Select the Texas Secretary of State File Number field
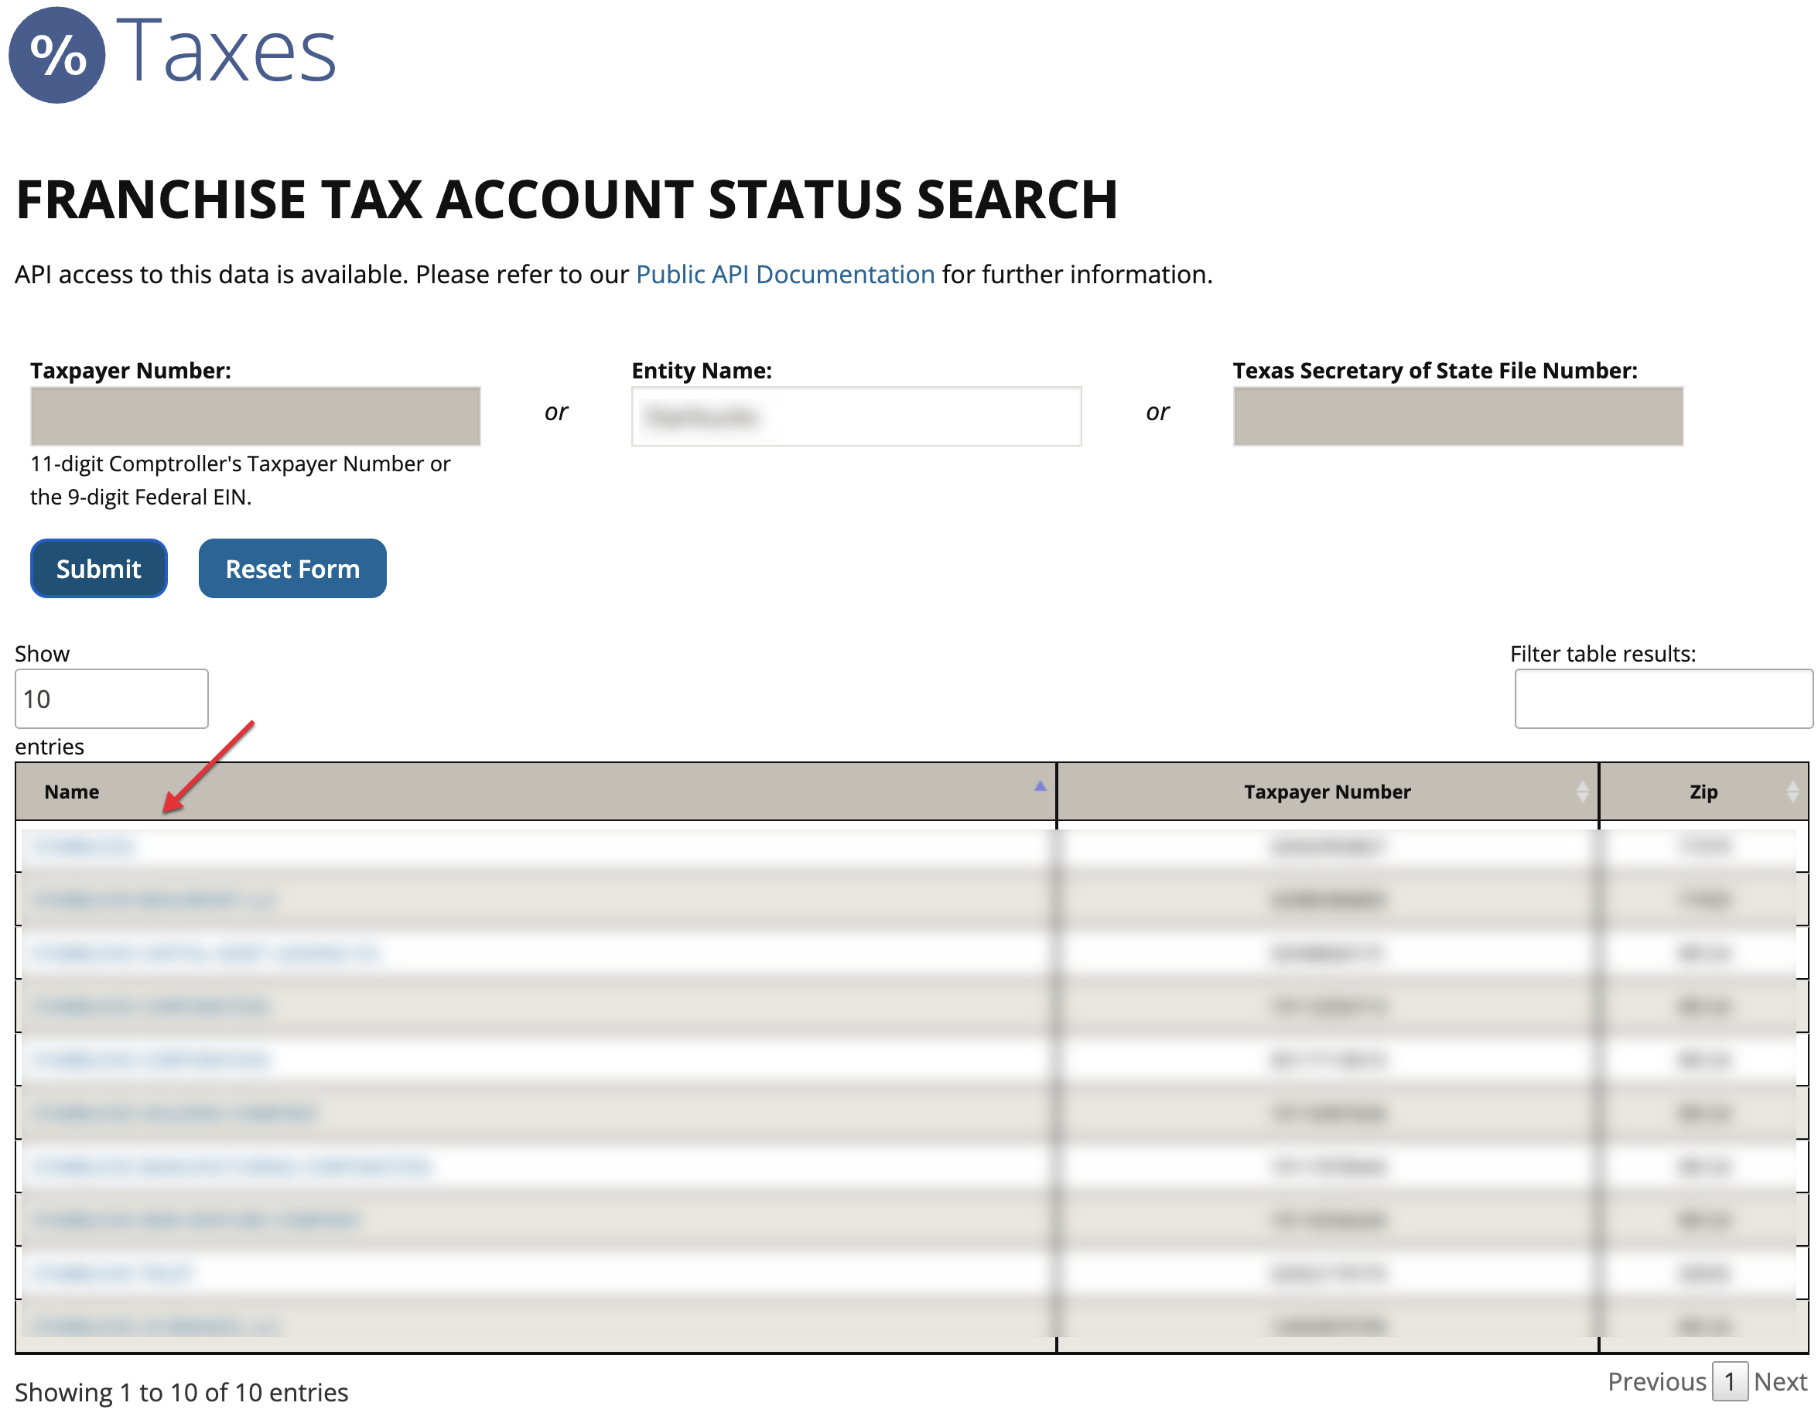The width and height of the screenshot is (1818, 1413). pos(1457,416)
